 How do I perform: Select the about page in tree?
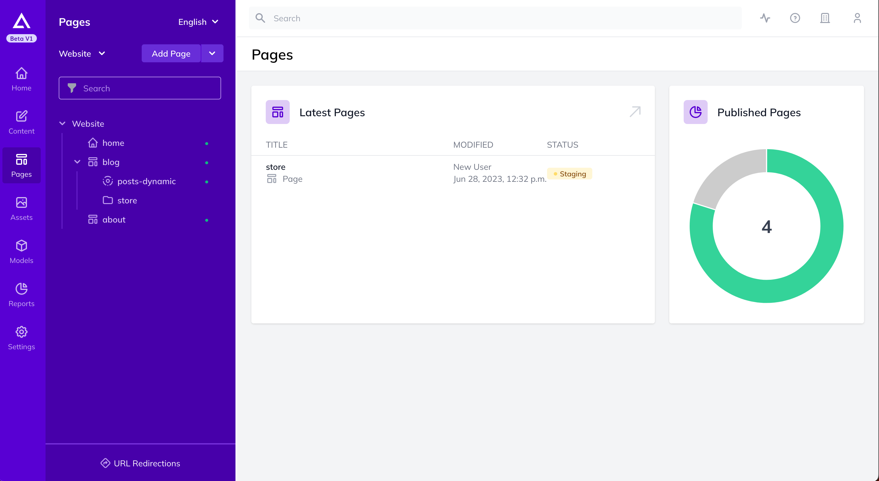[x=114, y=219]
